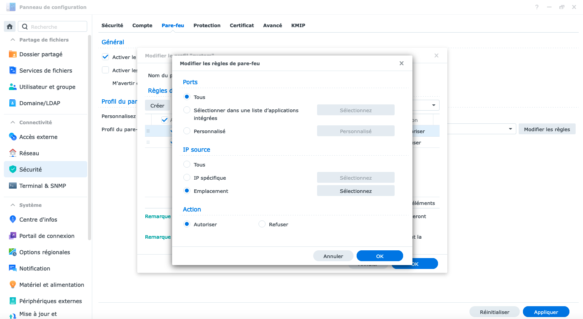Screen dimensions: 583x319
Task: Confirm the firewall rule with OK
Action: [x=379, y=256]
